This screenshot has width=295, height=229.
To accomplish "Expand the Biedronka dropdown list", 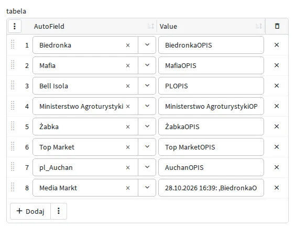I will 147,45.
